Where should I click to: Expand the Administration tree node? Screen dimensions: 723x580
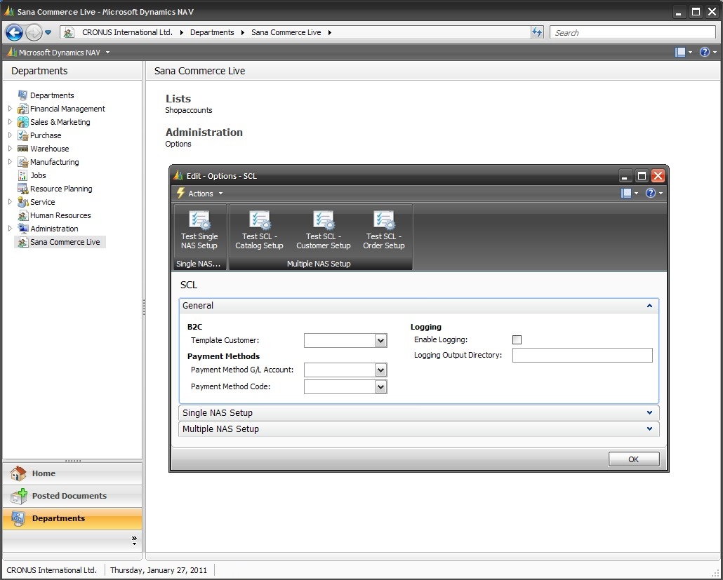(x=10, y=229)
